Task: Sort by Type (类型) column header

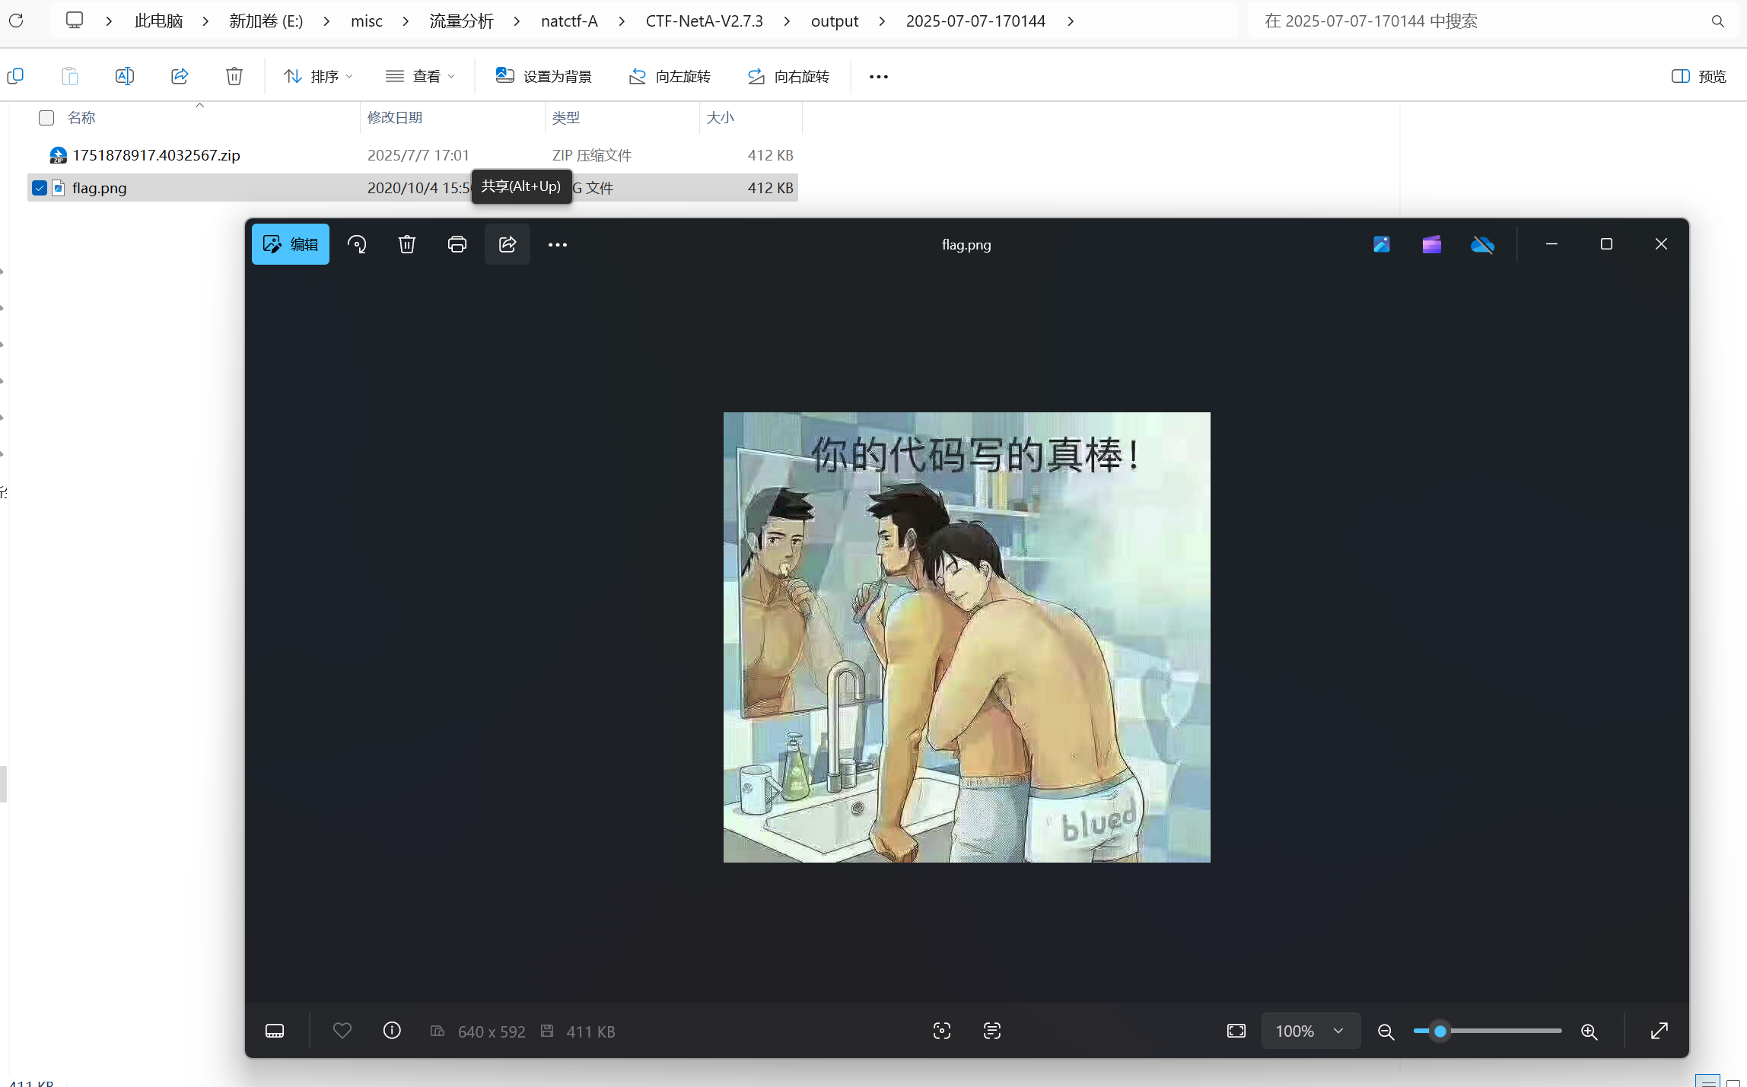Action: pyautogui.click(x=566, y=117)
